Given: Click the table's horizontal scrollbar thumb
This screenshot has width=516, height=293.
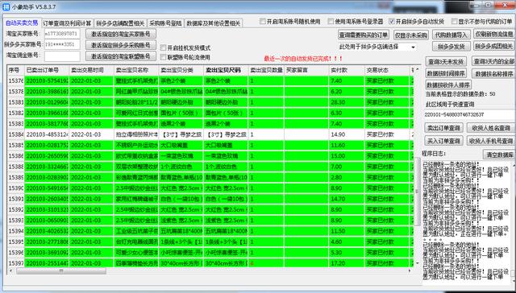Looking at the screenshot, I should click(x=61, y=271).
